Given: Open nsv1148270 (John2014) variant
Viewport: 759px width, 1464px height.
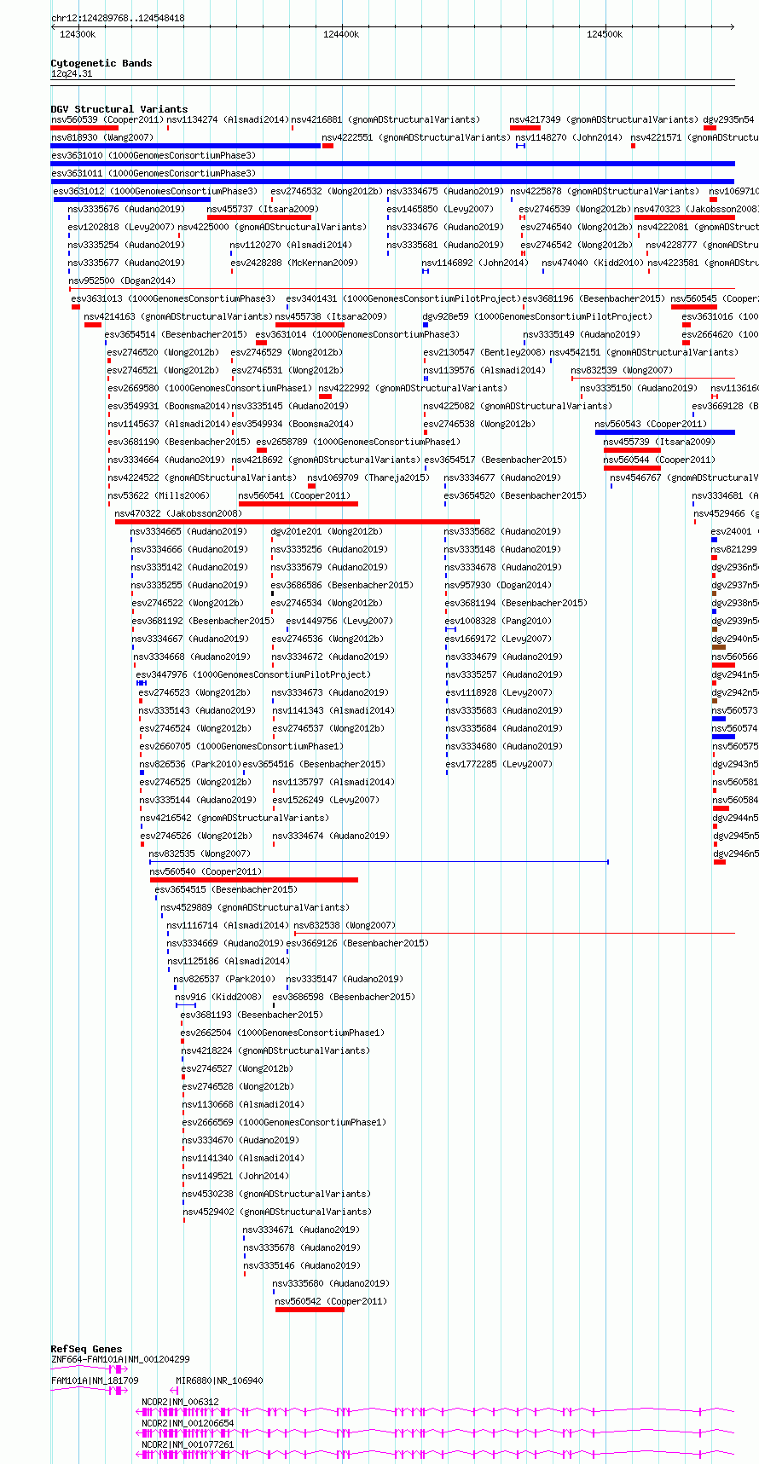Looking at the screenshot, I should pyautogui.click(x=569, y=138).
